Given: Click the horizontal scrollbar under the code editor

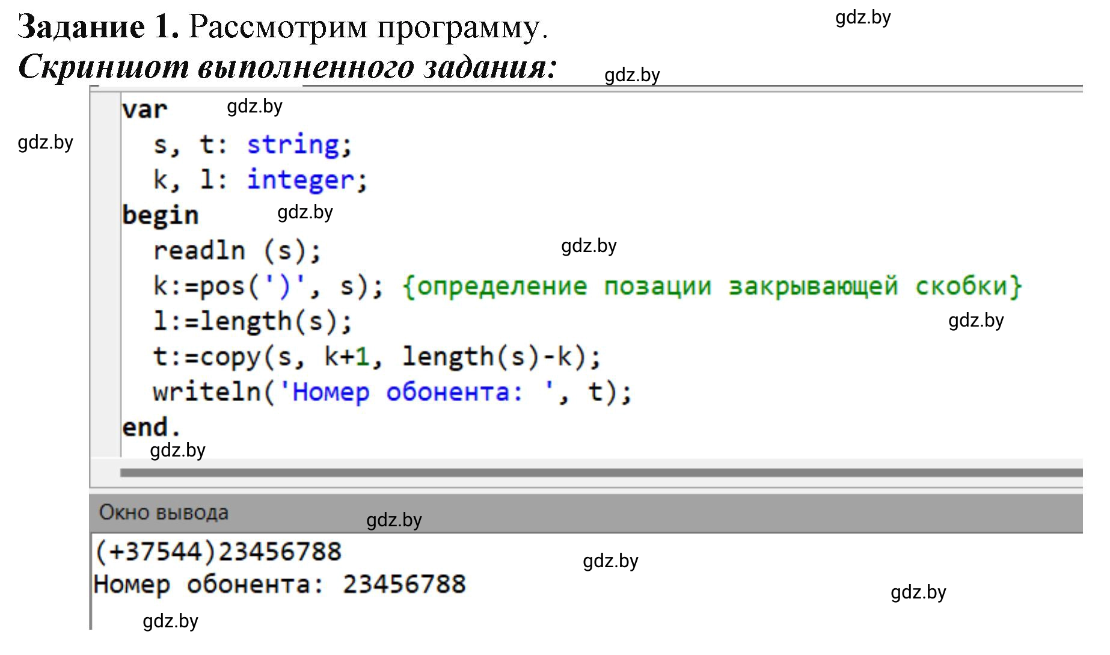Looking at the screenshot, I should [x=601, y=473].
